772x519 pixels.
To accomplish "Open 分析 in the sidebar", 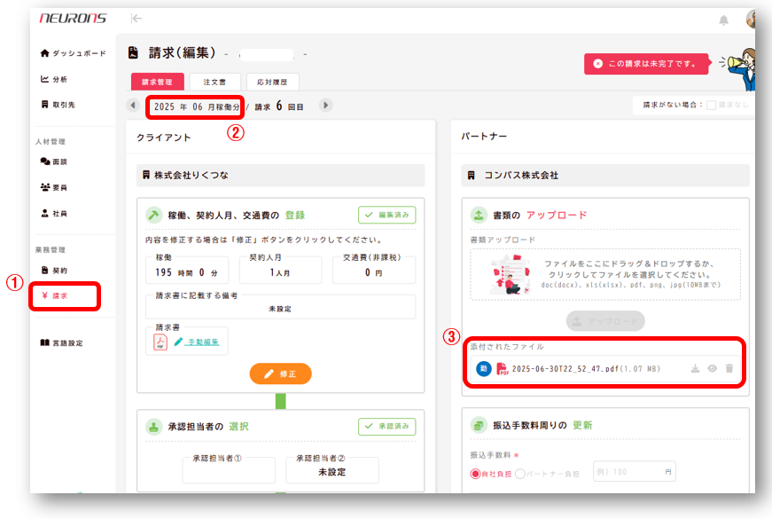I will [54, 79].
